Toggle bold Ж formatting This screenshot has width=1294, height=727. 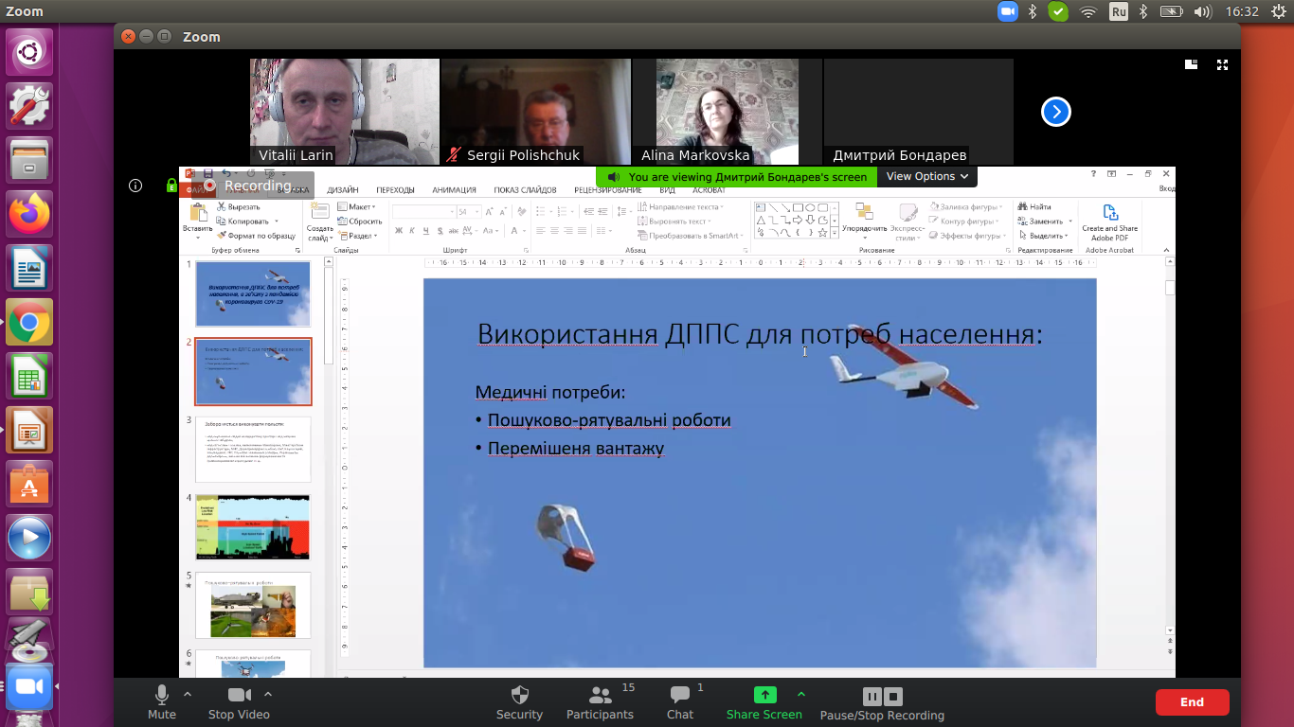399,231
